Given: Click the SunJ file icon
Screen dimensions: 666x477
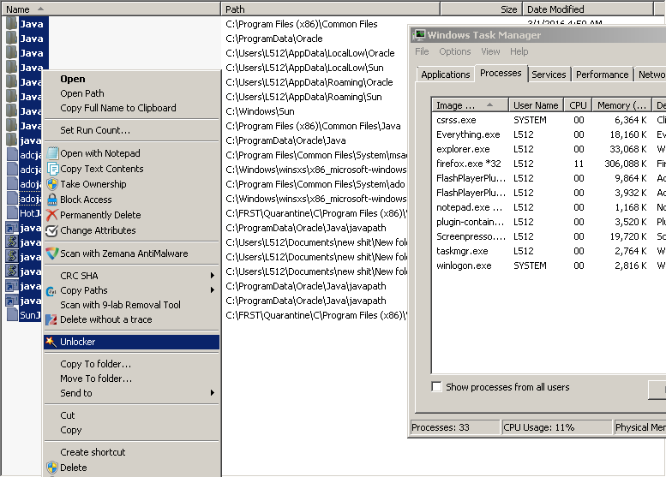Looking at the screenshot, I should tap(13, 315).
